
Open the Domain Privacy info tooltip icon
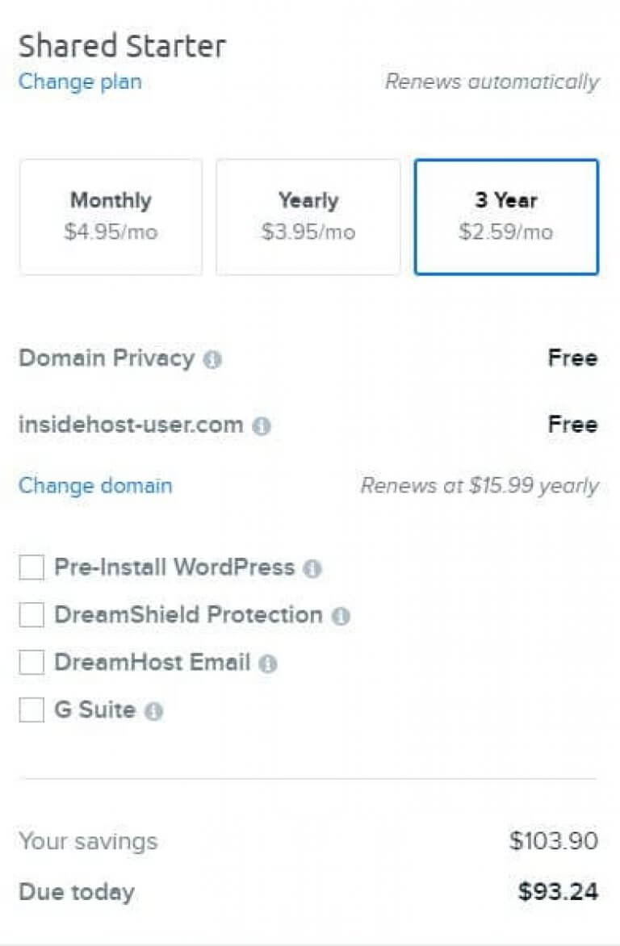[x=212, y=359]
